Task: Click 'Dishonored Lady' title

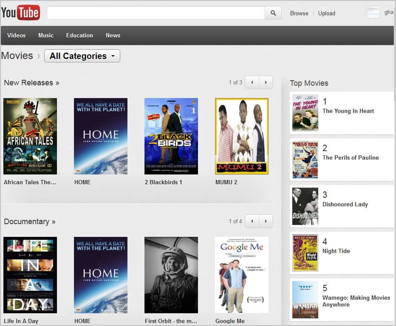Action: coord(345,204)
